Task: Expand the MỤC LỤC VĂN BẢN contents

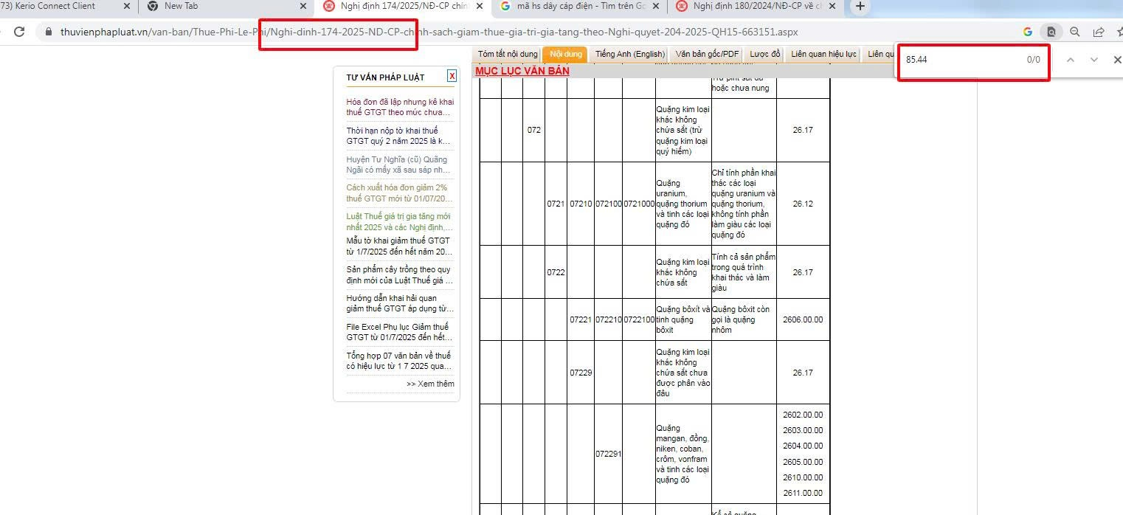Action: pos(522,71)
